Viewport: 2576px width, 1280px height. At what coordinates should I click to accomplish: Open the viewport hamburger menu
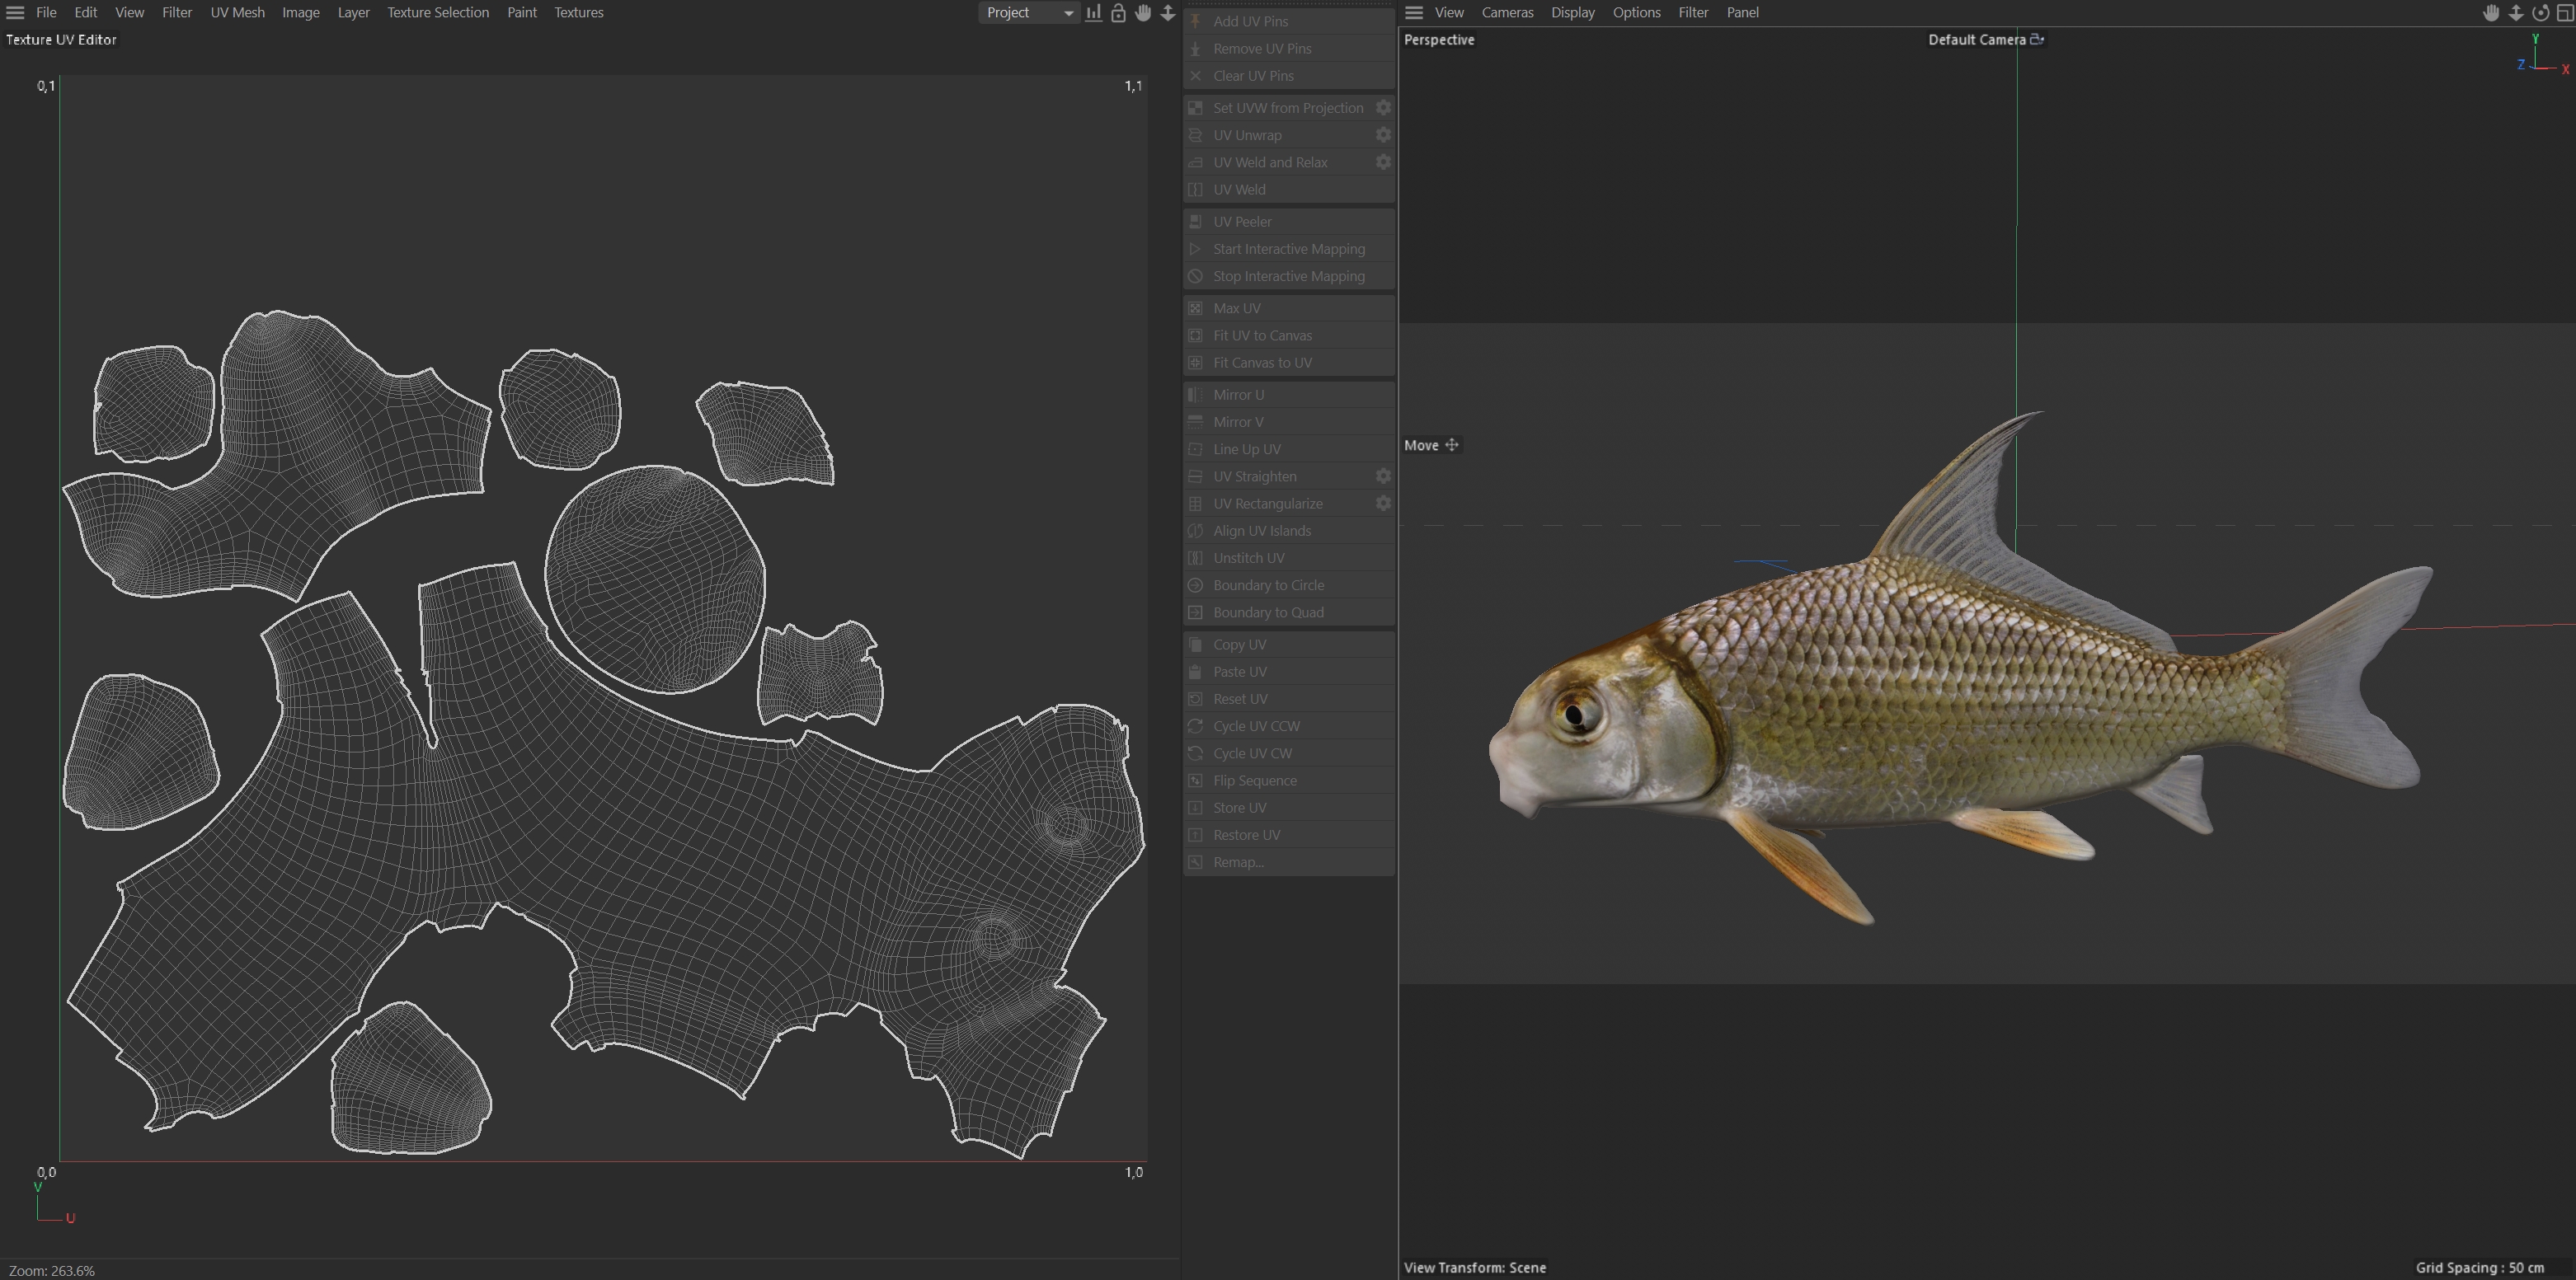point(1414,13)
